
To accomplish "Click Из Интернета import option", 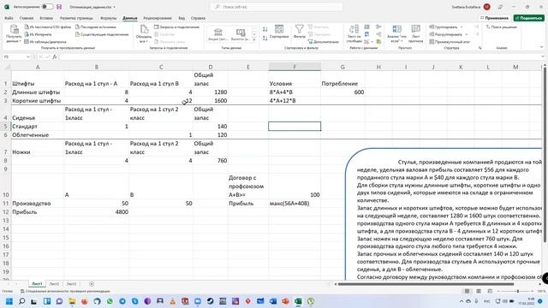I will 38,34.
